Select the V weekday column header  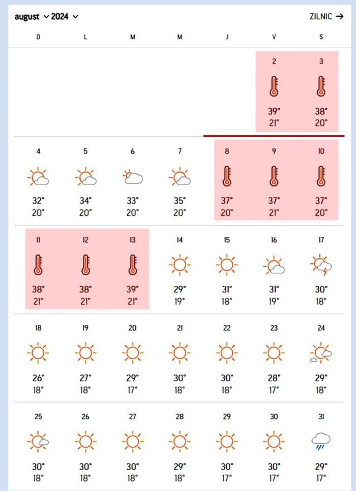coord(274,37)
